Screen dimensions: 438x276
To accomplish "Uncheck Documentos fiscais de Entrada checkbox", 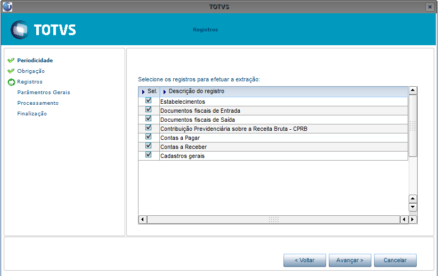I will pyautogui.click(x=148, y=110).
